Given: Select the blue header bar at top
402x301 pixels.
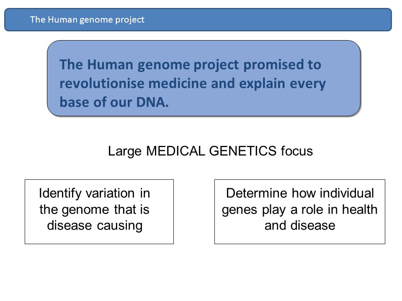Looking at the screenshot, I should tap(198, 20).
